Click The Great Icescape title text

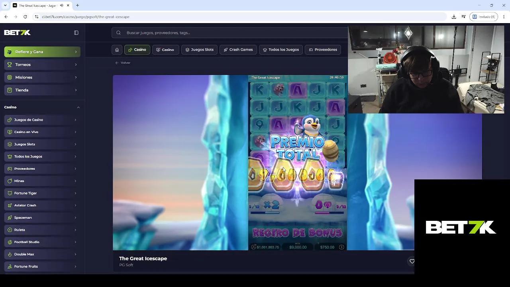coord(143,259)
